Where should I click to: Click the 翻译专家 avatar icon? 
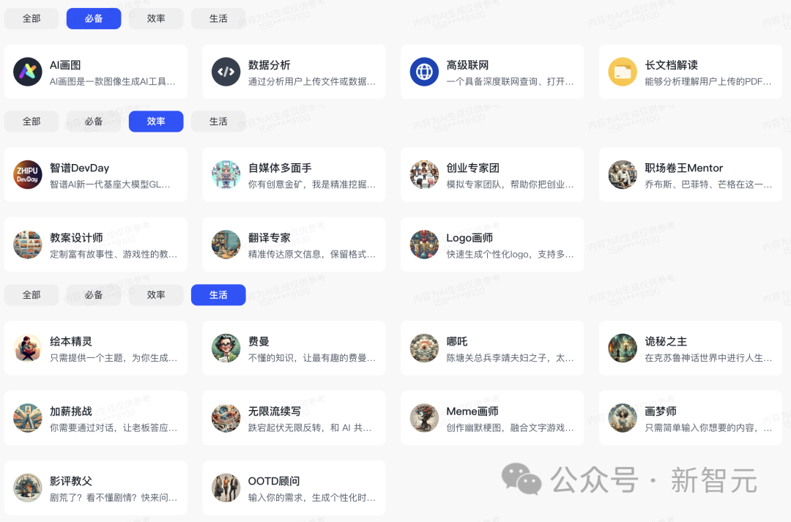[x=226, y=245]
